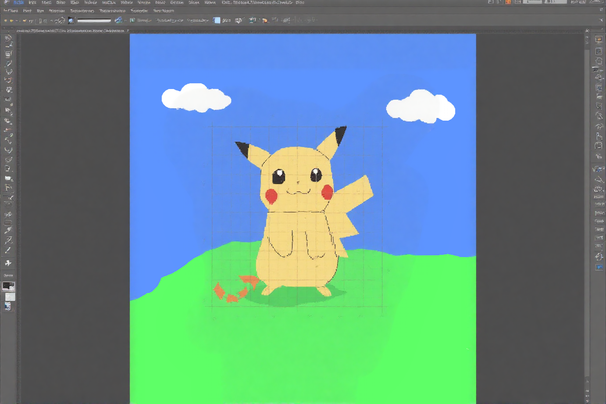Click the long white bar field in options bar
Screen dimensions: 606x404
[94, 20]
